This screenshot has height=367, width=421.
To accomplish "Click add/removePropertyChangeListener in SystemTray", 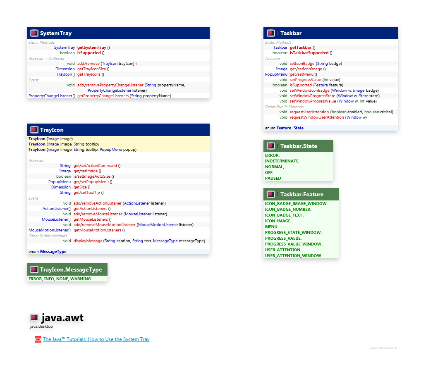I will pos(110,85).
